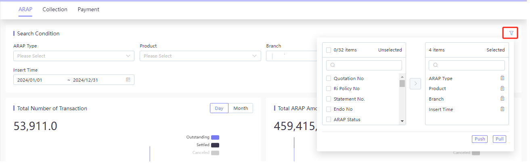The image size is (530, 163).
Task: Open the Branch dropdown field
Action: click(x=291, y=56)
